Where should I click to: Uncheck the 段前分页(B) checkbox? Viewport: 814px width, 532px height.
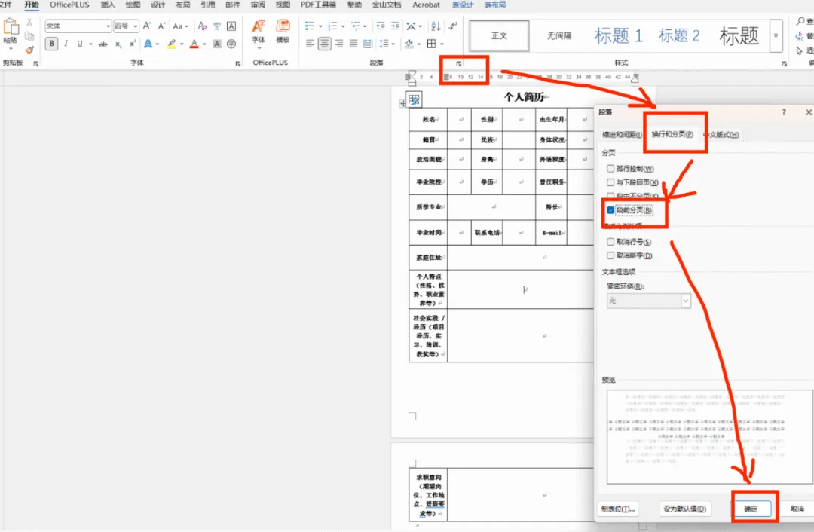click(610, 210)
